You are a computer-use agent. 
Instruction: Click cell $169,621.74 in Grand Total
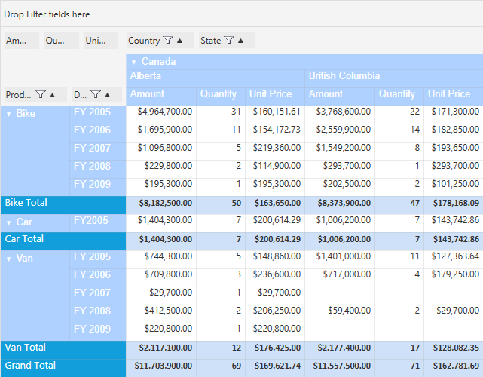[x=275, y=368]
